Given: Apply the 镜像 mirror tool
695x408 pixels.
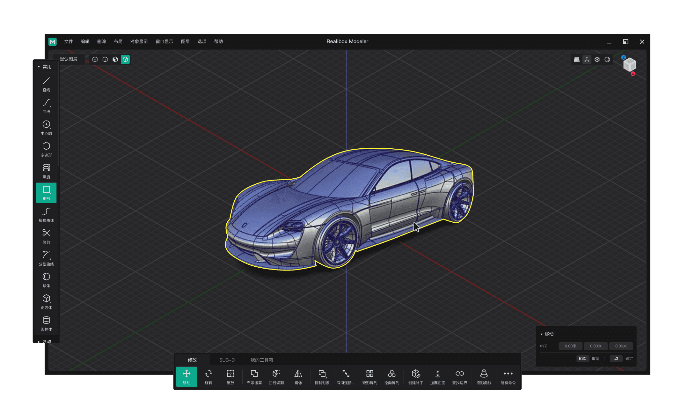Looking at the screenshot, I should tap(298, 377).
